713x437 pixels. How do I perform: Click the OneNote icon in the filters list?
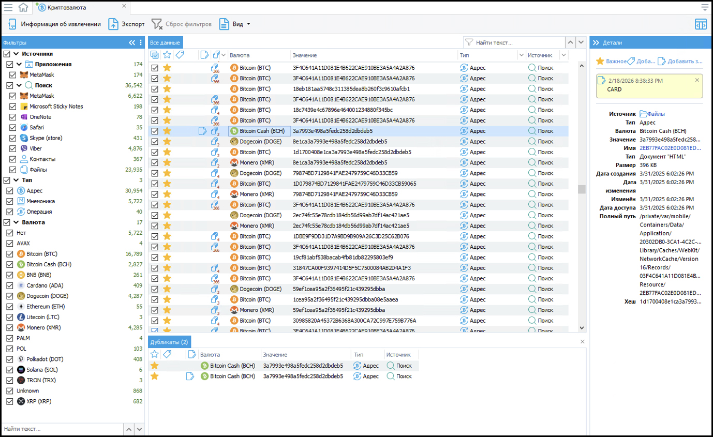tap(24, 117)
